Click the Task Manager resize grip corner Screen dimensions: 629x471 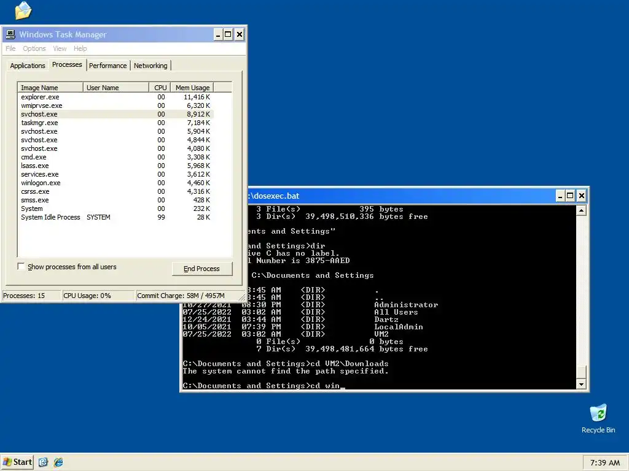pyautogui.click(x=242, y=297)
